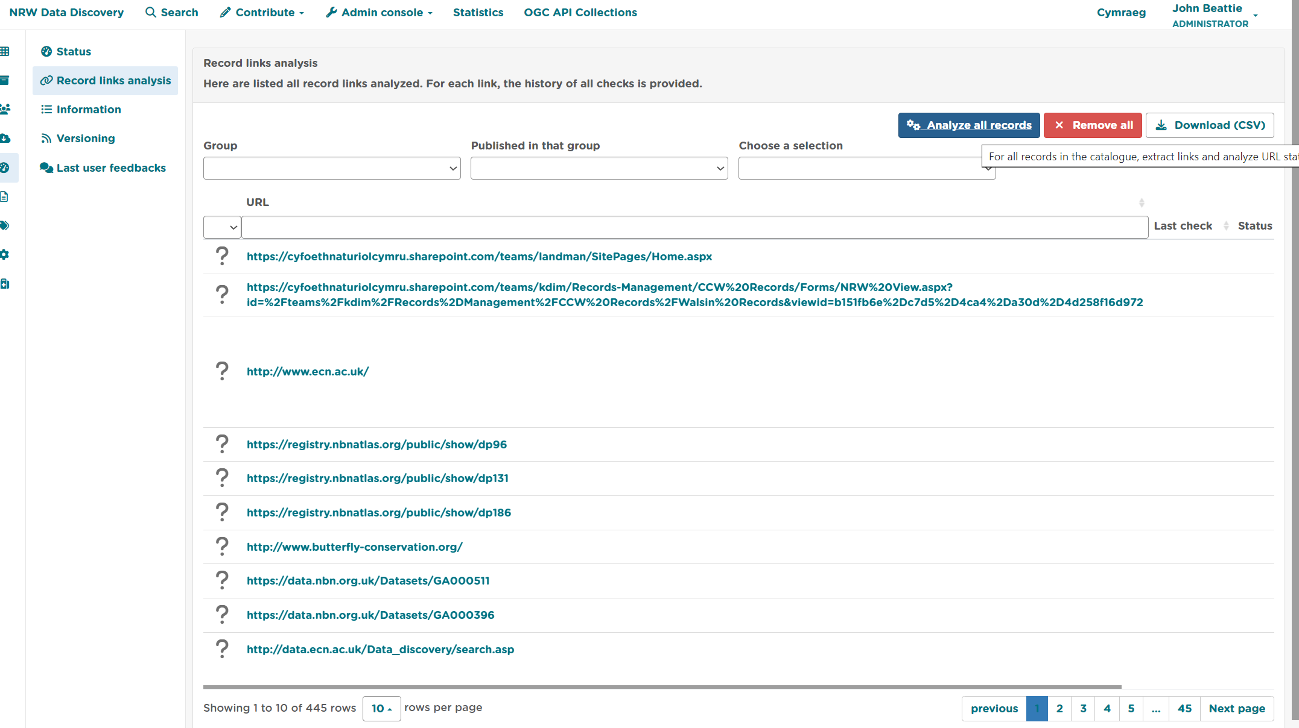This screenshot has height=728, width=1299.
Task: Click Analyze all records button
Action: point(969,125)
